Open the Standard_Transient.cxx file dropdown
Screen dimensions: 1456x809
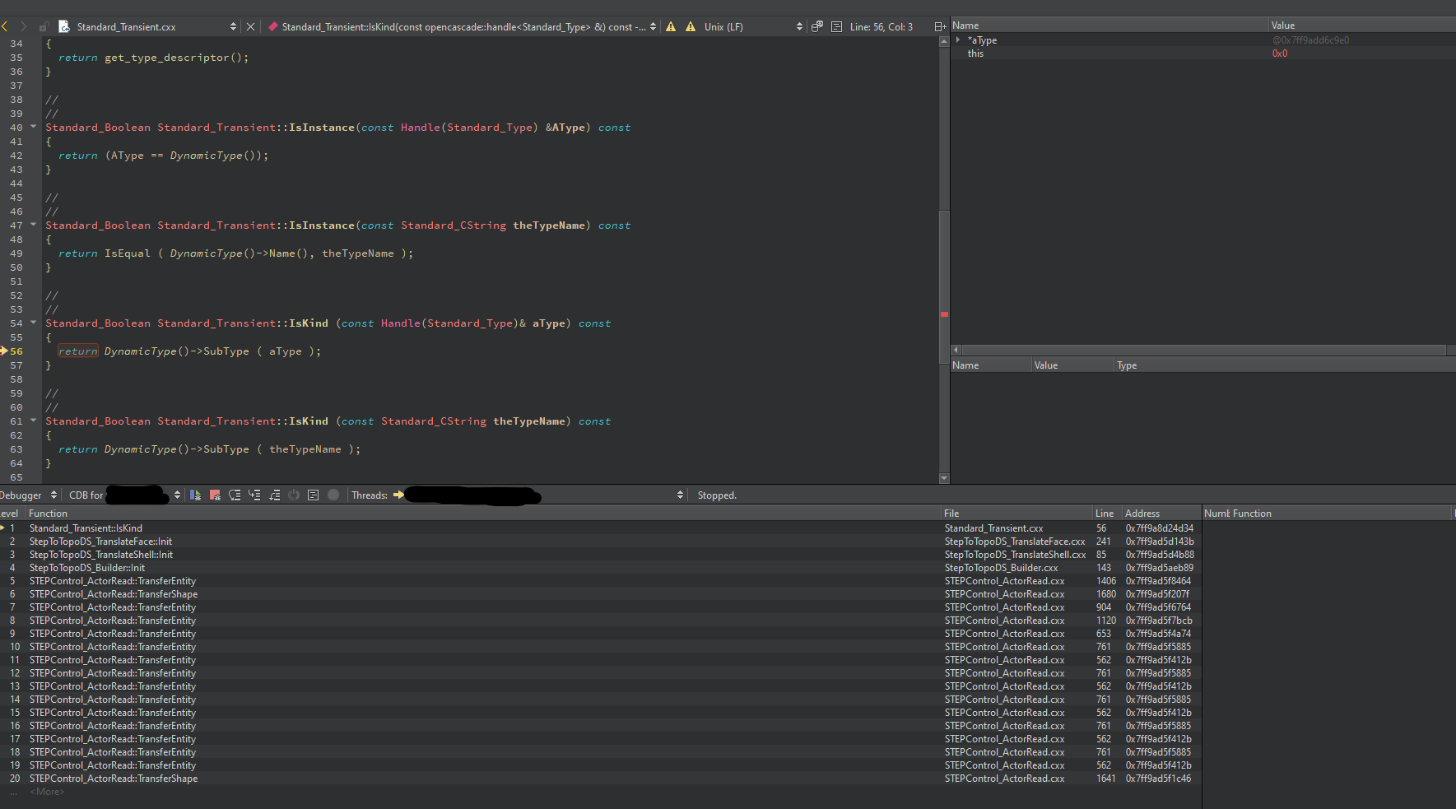click(233, 27)
